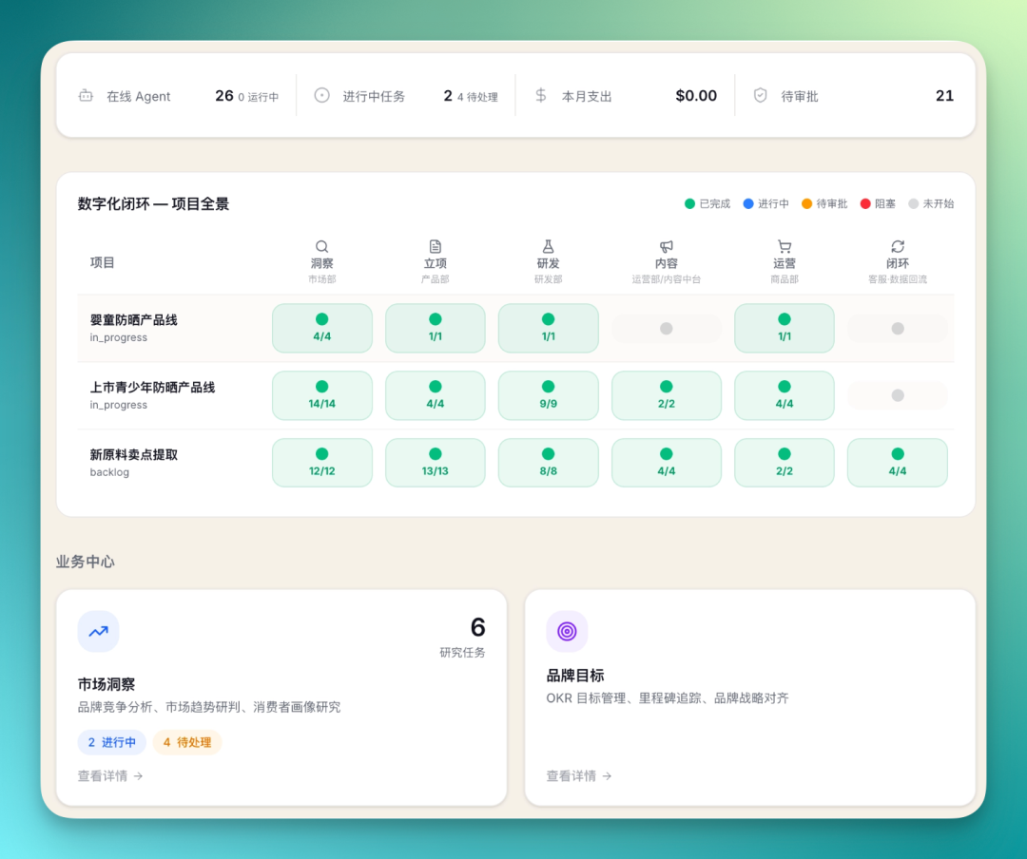Click the green 已完成 legend dot
Viewport: 1027px width, 859px height.
coord(689,203)
